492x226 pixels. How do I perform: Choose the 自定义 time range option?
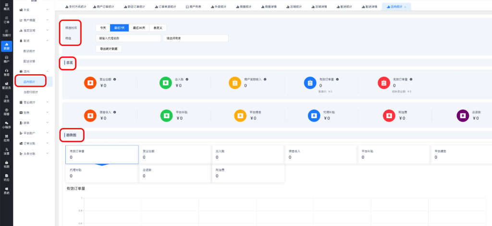coord(158,28)
